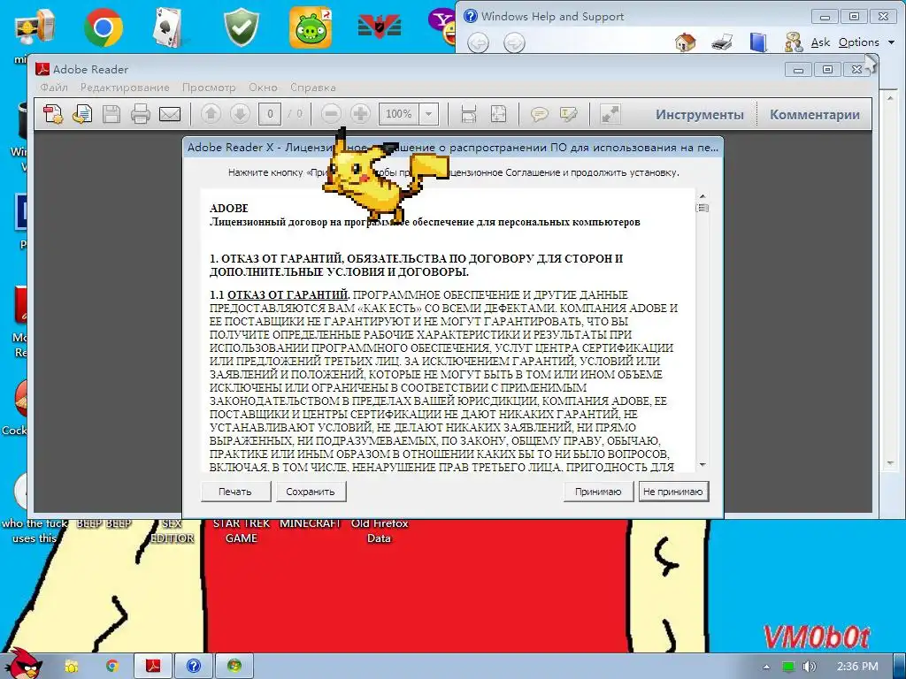Click the printer icon in Adobe Reader toolbar
The image size is (906, 679).
[141, 114]
